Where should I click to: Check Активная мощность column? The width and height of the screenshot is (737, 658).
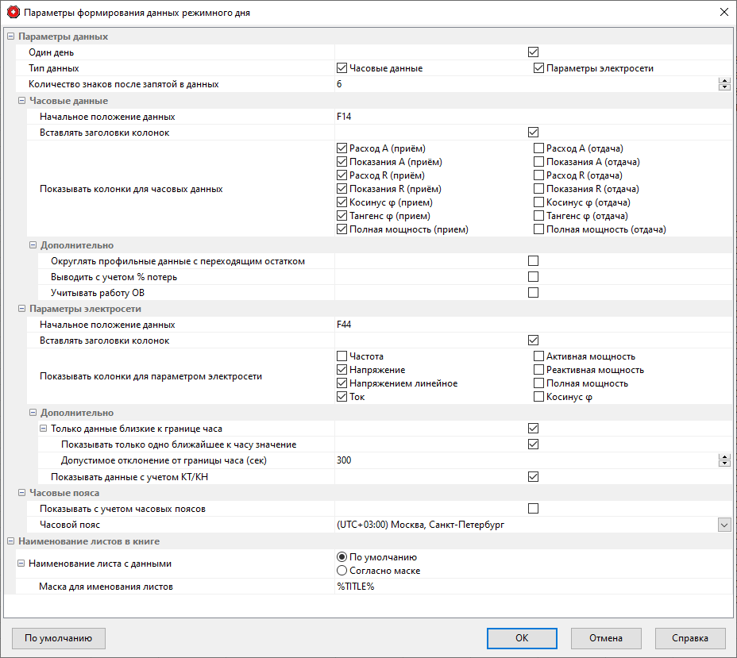point(539,356)
